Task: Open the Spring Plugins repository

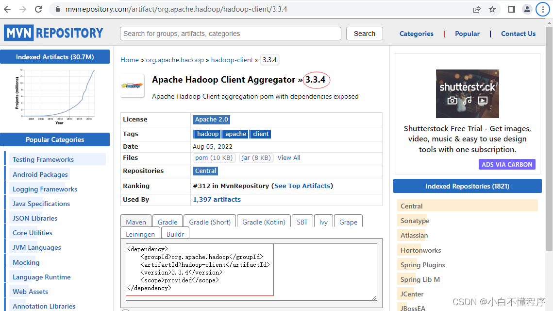Action: coord(422,265)
